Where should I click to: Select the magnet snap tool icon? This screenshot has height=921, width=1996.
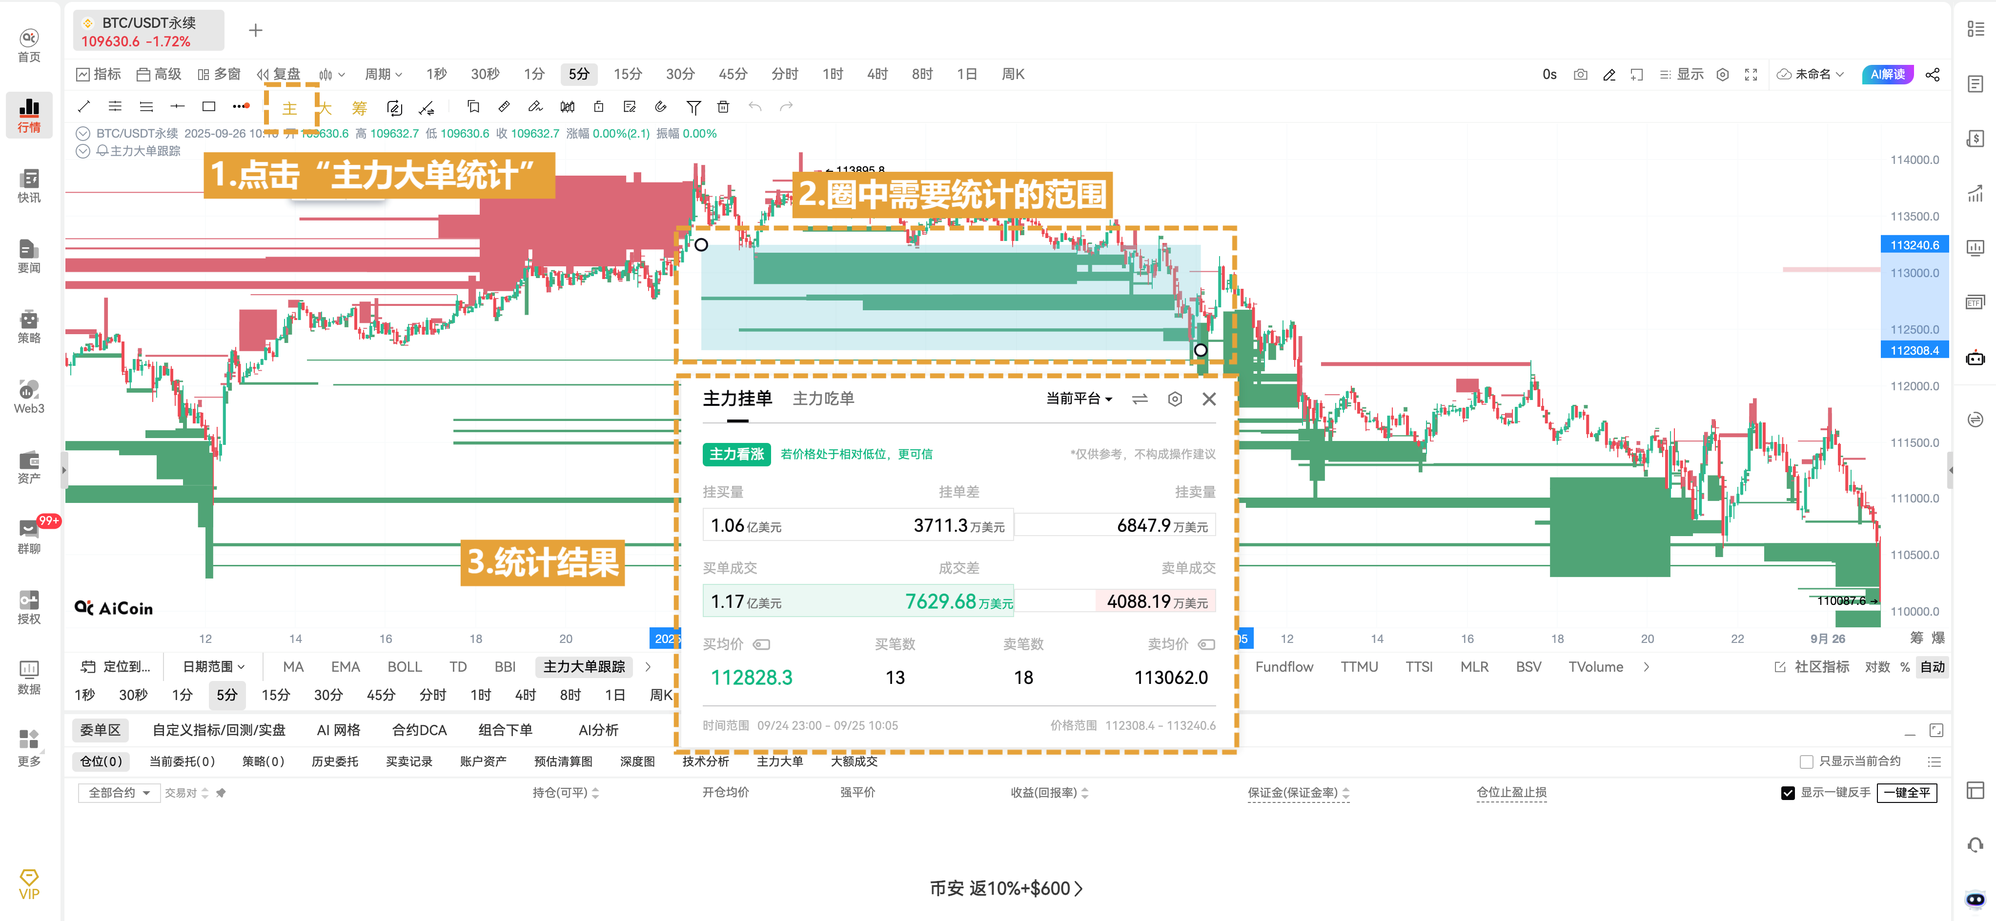660,107
